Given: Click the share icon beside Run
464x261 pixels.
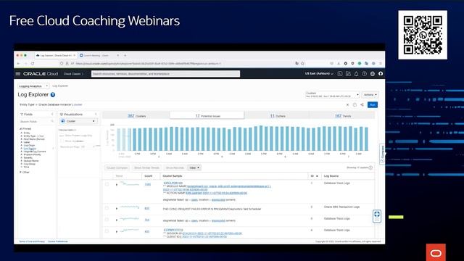Looking at the screenshot, I should [362, 104].
